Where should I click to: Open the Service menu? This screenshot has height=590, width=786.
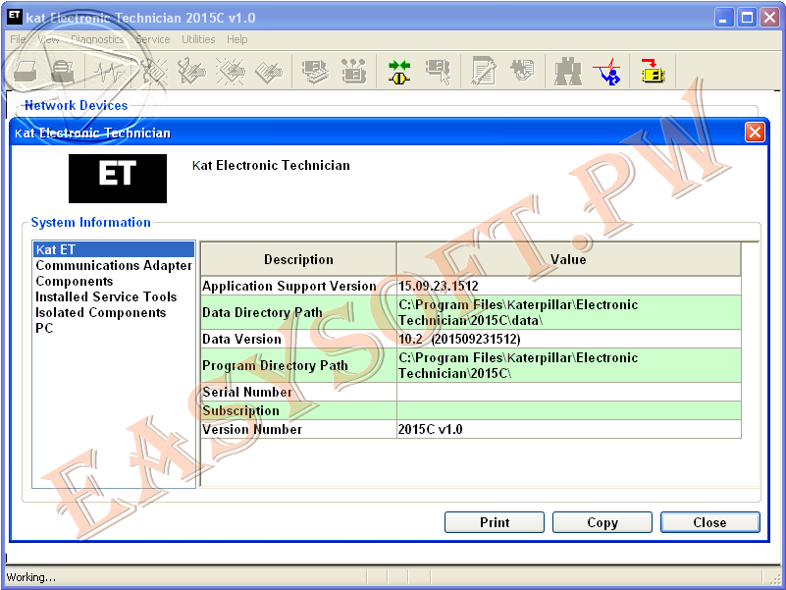[153, 39]
